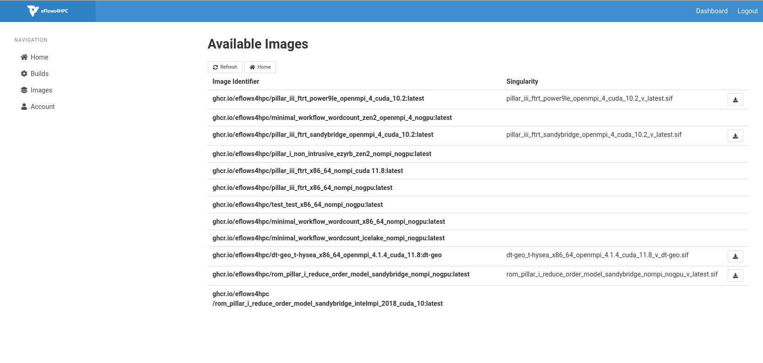
Task: Refresh the available images list
Action: tap(225, 67)
